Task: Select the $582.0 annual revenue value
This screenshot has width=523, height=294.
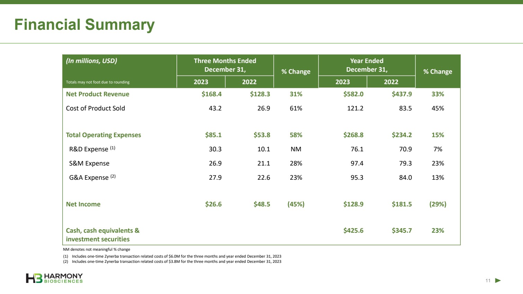Action: [x=353, y=94]
